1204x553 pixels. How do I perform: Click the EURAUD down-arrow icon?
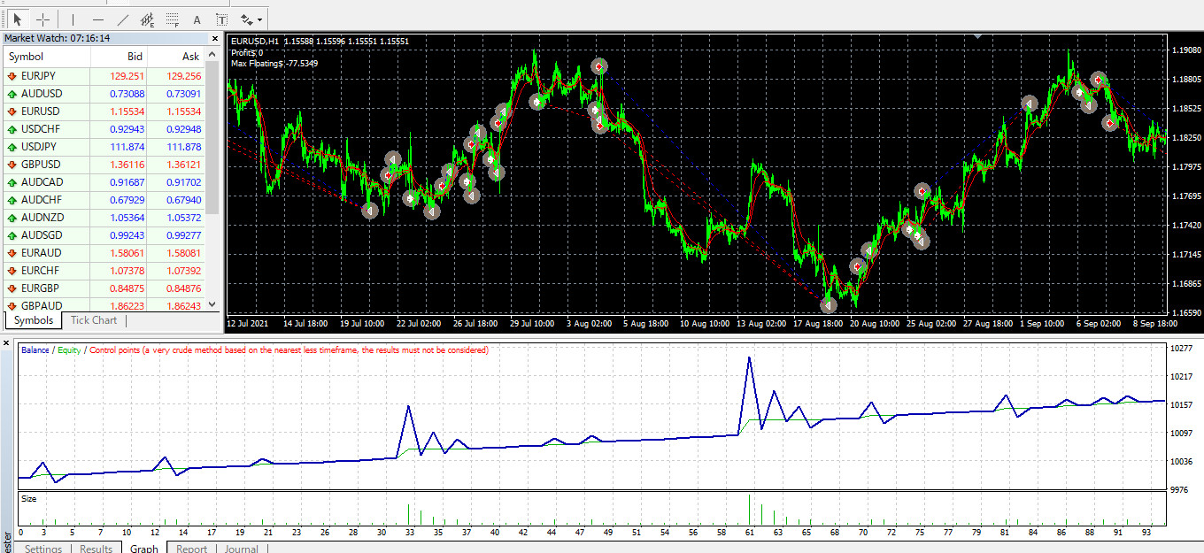tap(12, 253)
